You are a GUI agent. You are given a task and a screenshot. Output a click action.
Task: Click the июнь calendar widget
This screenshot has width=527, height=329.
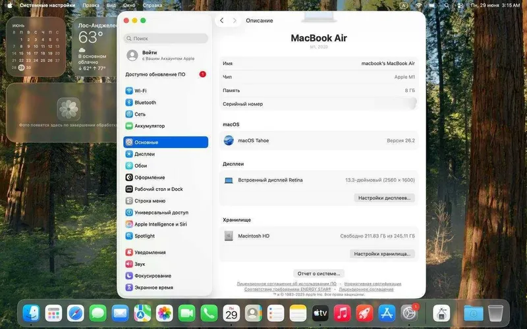coord(36,47)
